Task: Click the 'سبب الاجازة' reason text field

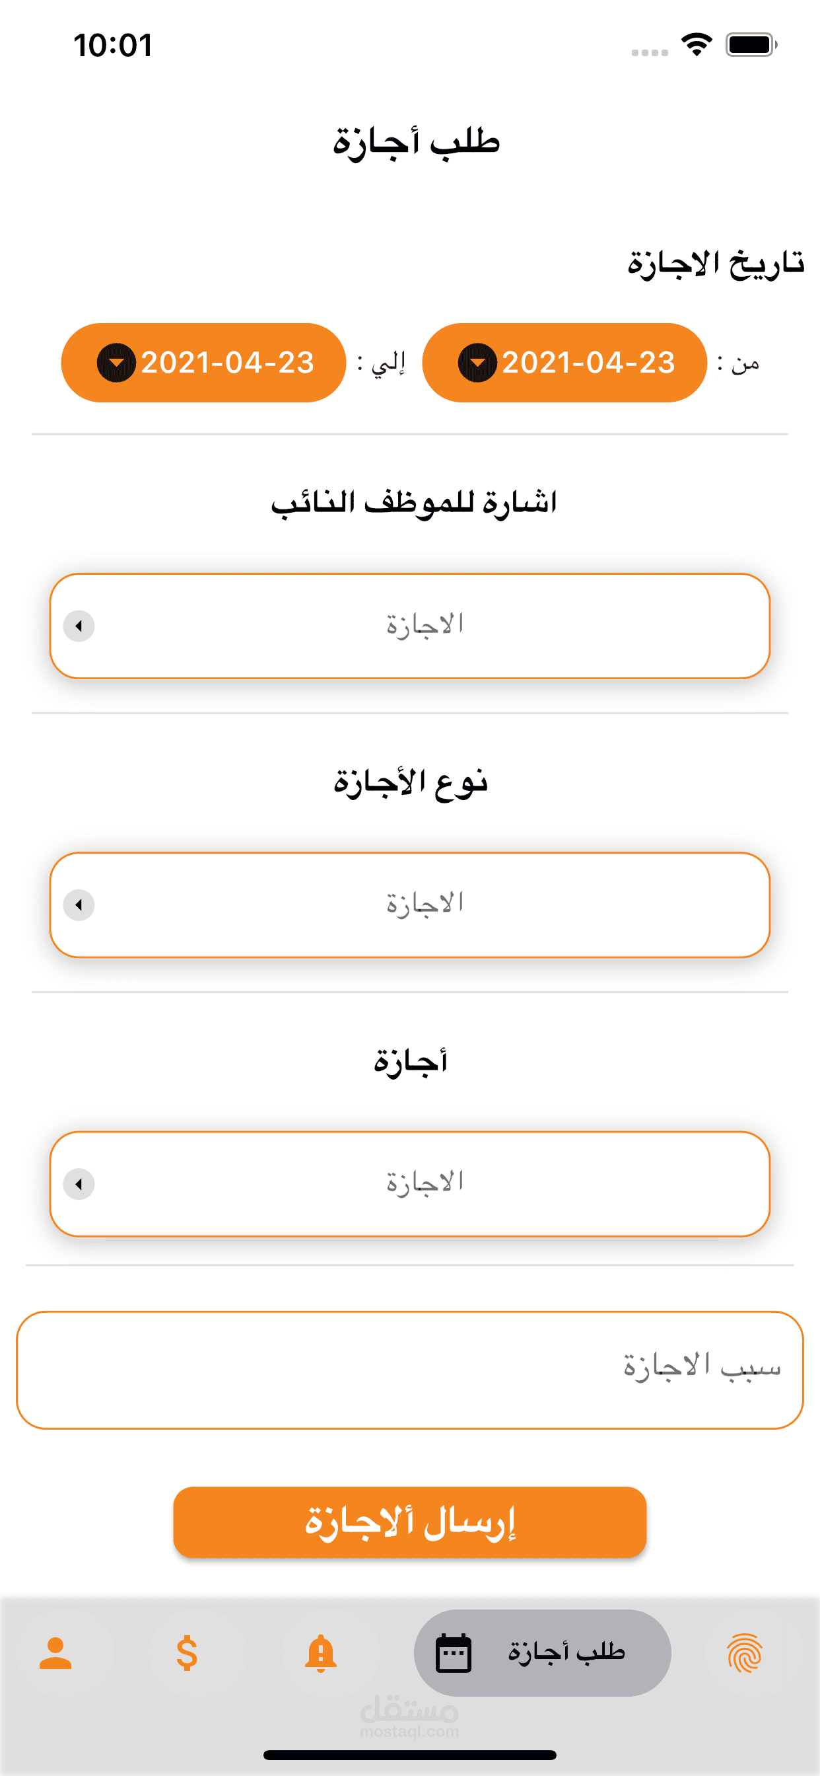Action: coord(410,1370)
